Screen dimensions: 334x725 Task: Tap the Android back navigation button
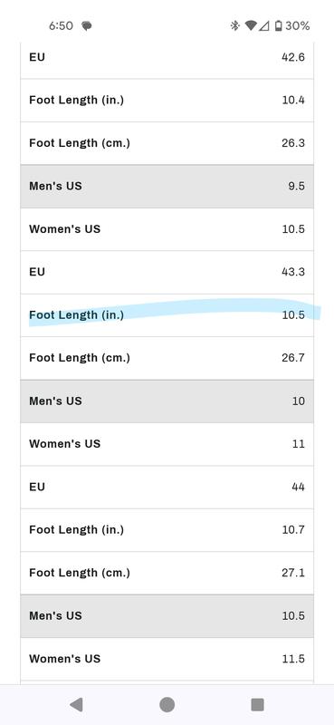click(76, 705)
